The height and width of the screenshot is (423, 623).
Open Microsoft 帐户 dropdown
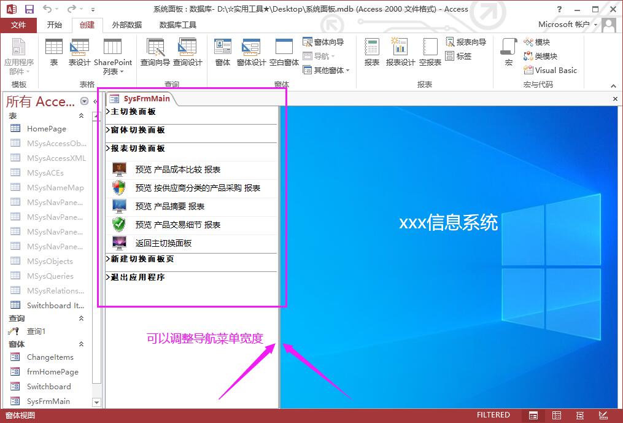pyautogui.click(x=568, y=25)
